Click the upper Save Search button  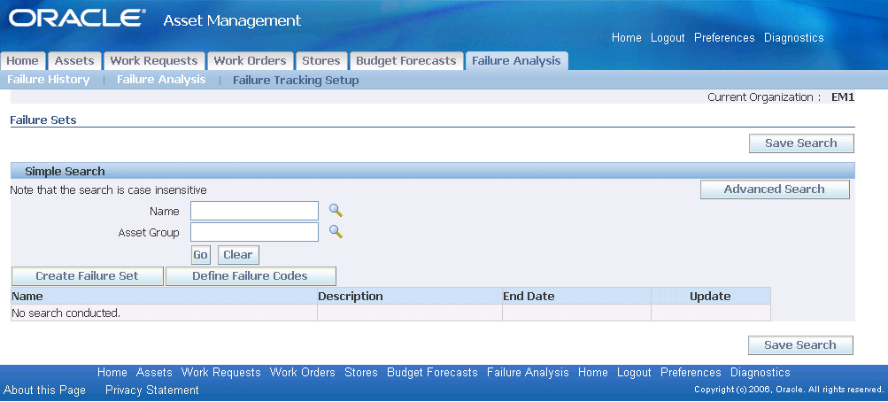(x=800, y=143)
